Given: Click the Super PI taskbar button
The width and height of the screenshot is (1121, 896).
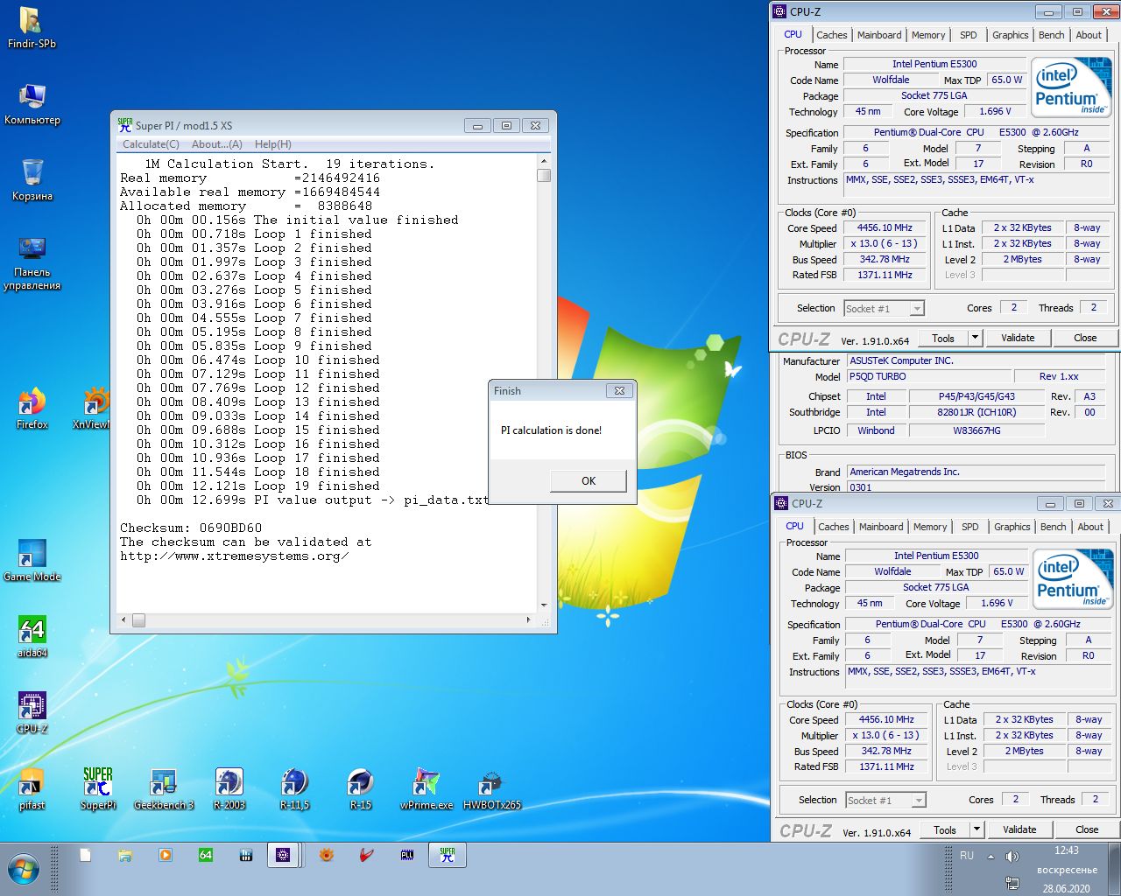Looking at the screenshot, I should click(448, 855).
